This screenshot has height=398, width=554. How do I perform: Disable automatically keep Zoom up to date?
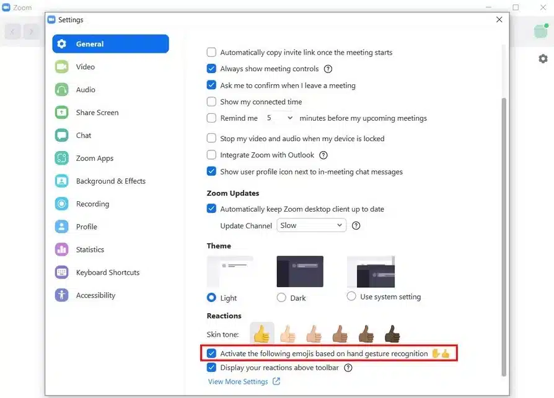pos(211,209)
